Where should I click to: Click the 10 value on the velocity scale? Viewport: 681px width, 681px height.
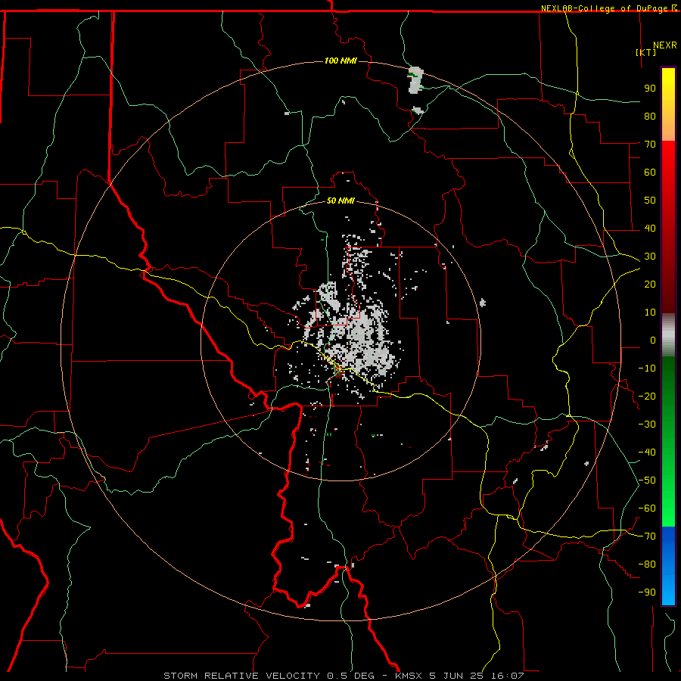coord(650,313)
